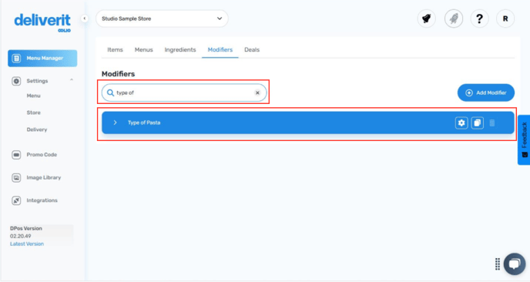Follow the Latest Version link
The image size is (530, 282).
[x=27, y=243]
